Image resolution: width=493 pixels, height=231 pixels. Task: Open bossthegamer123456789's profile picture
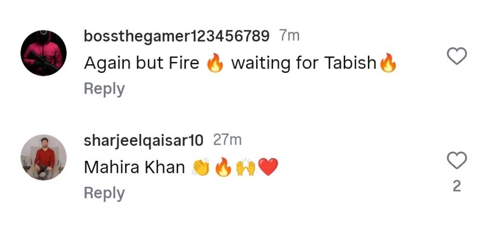[x=43, y=53]
